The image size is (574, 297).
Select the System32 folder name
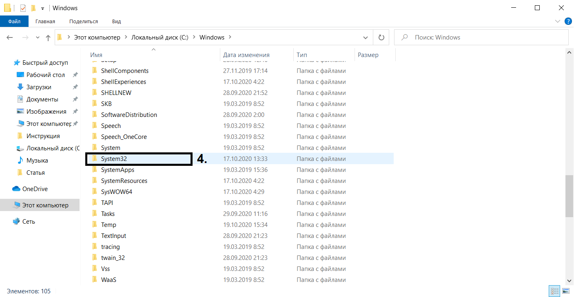(114, 159)
